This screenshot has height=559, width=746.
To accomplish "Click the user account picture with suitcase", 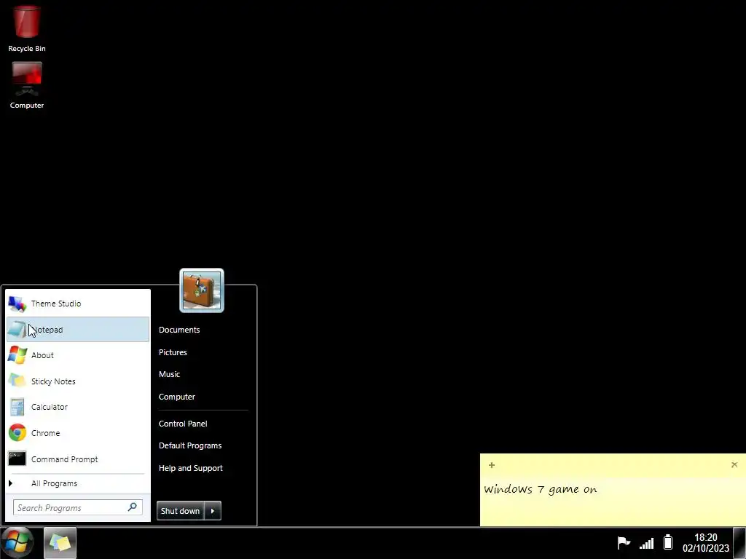I will click(x=202, y=290).
